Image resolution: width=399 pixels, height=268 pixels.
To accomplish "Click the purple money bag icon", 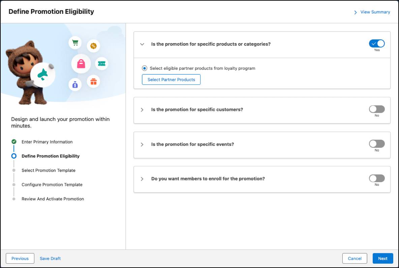I will pyautogui.click(x=75, y=85).
